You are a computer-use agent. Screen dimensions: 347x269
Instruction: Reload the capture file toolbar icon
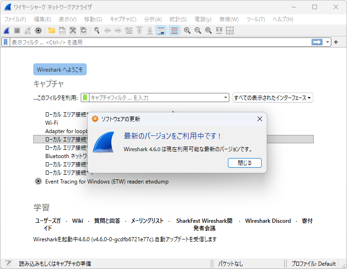coord(84,31)
